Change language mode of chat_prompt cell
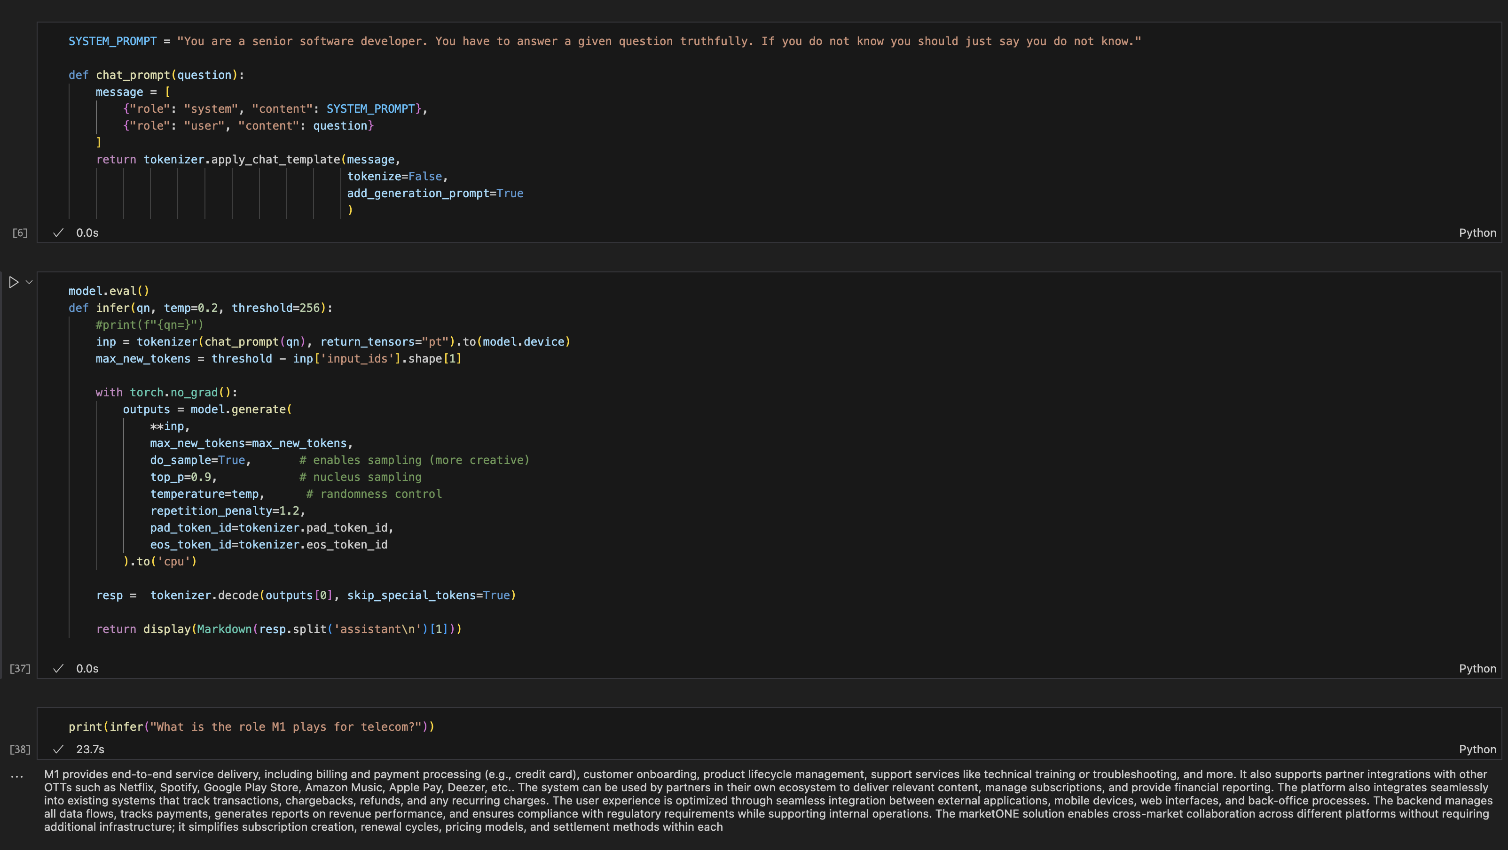Viewport: 1508px width, 850px height. coord(1477,233)
